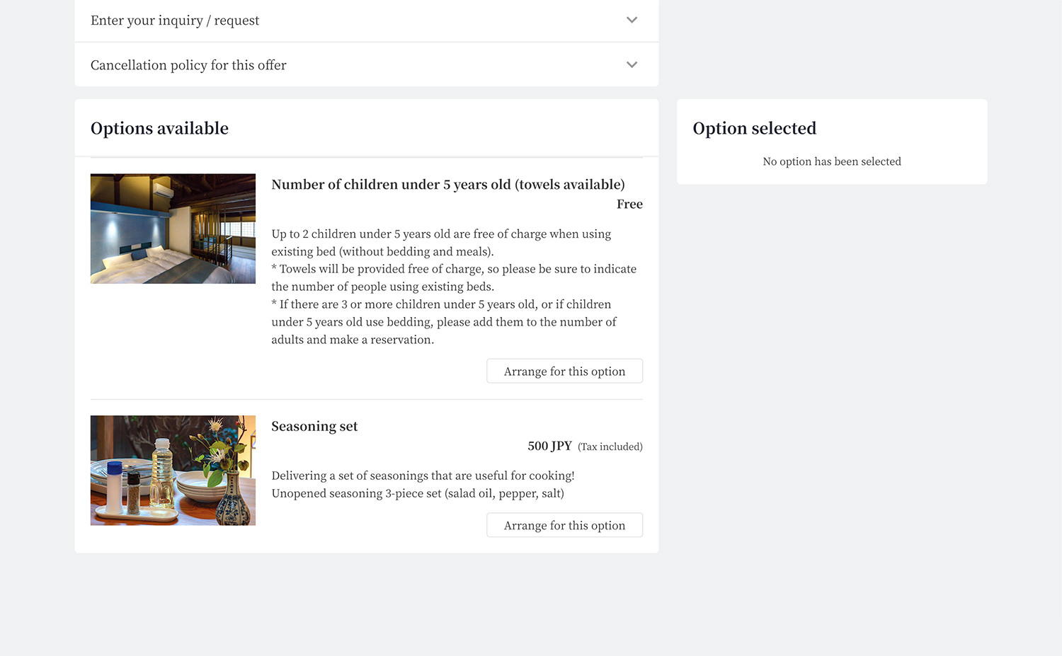Open the bedroom photo thumbnail

pyautogui.click(x=173, y=229)
